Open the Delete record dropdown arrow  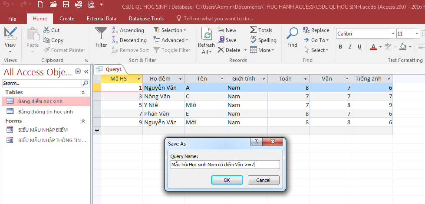point(245,50)
